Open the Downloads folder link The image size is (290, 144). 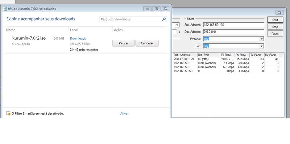click(x=78, y=38)
